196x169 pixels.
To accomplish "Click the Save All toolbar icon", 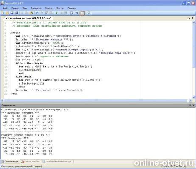I will 17,13.
